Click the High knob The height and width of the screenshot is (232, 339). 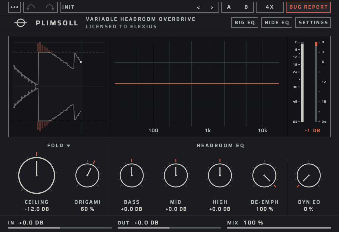click(x=220, y=175)
